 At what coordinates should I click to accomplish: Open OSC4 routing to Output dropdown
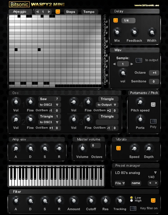[x=107, y=105]
